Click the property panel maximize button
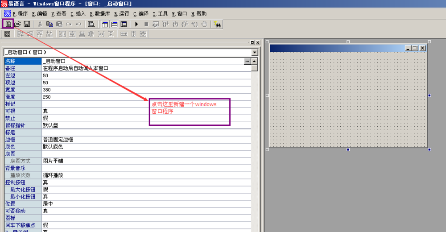The width and height of the screenshot is (446, 232). 252,42
